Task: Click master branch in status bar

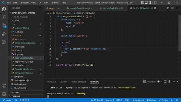Action: (x=8, y=100)
